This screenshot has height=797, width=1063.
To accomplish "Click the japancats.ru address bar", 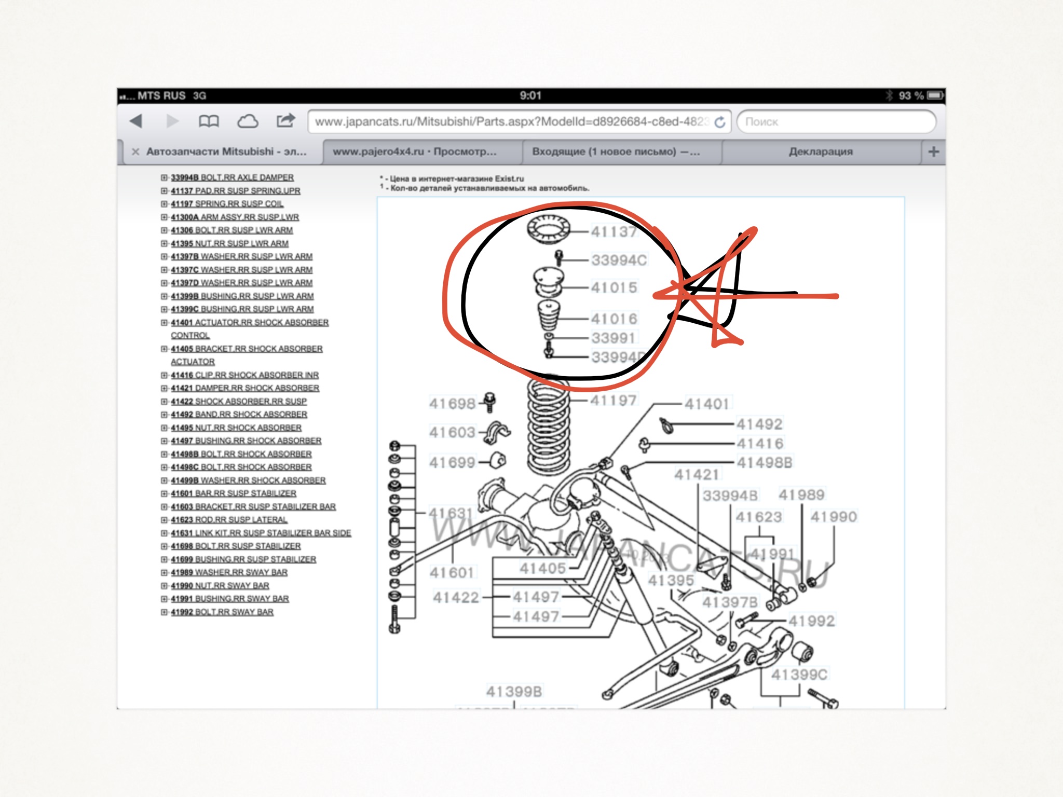I will (x=511, y=122).
